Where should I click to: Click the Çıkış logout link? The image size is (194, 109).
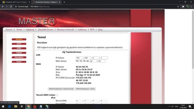(x=100, y=30)
